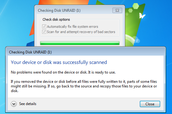172x114 pixels.
Task: Expand the See details chevron icon
Action: (14, 104)
